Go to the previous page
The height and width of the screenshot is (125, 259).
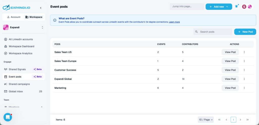(x=226, y=119)
